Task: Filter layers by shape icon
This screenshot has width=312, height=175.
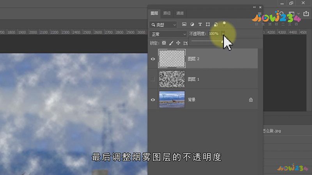Action: (208, 24)
